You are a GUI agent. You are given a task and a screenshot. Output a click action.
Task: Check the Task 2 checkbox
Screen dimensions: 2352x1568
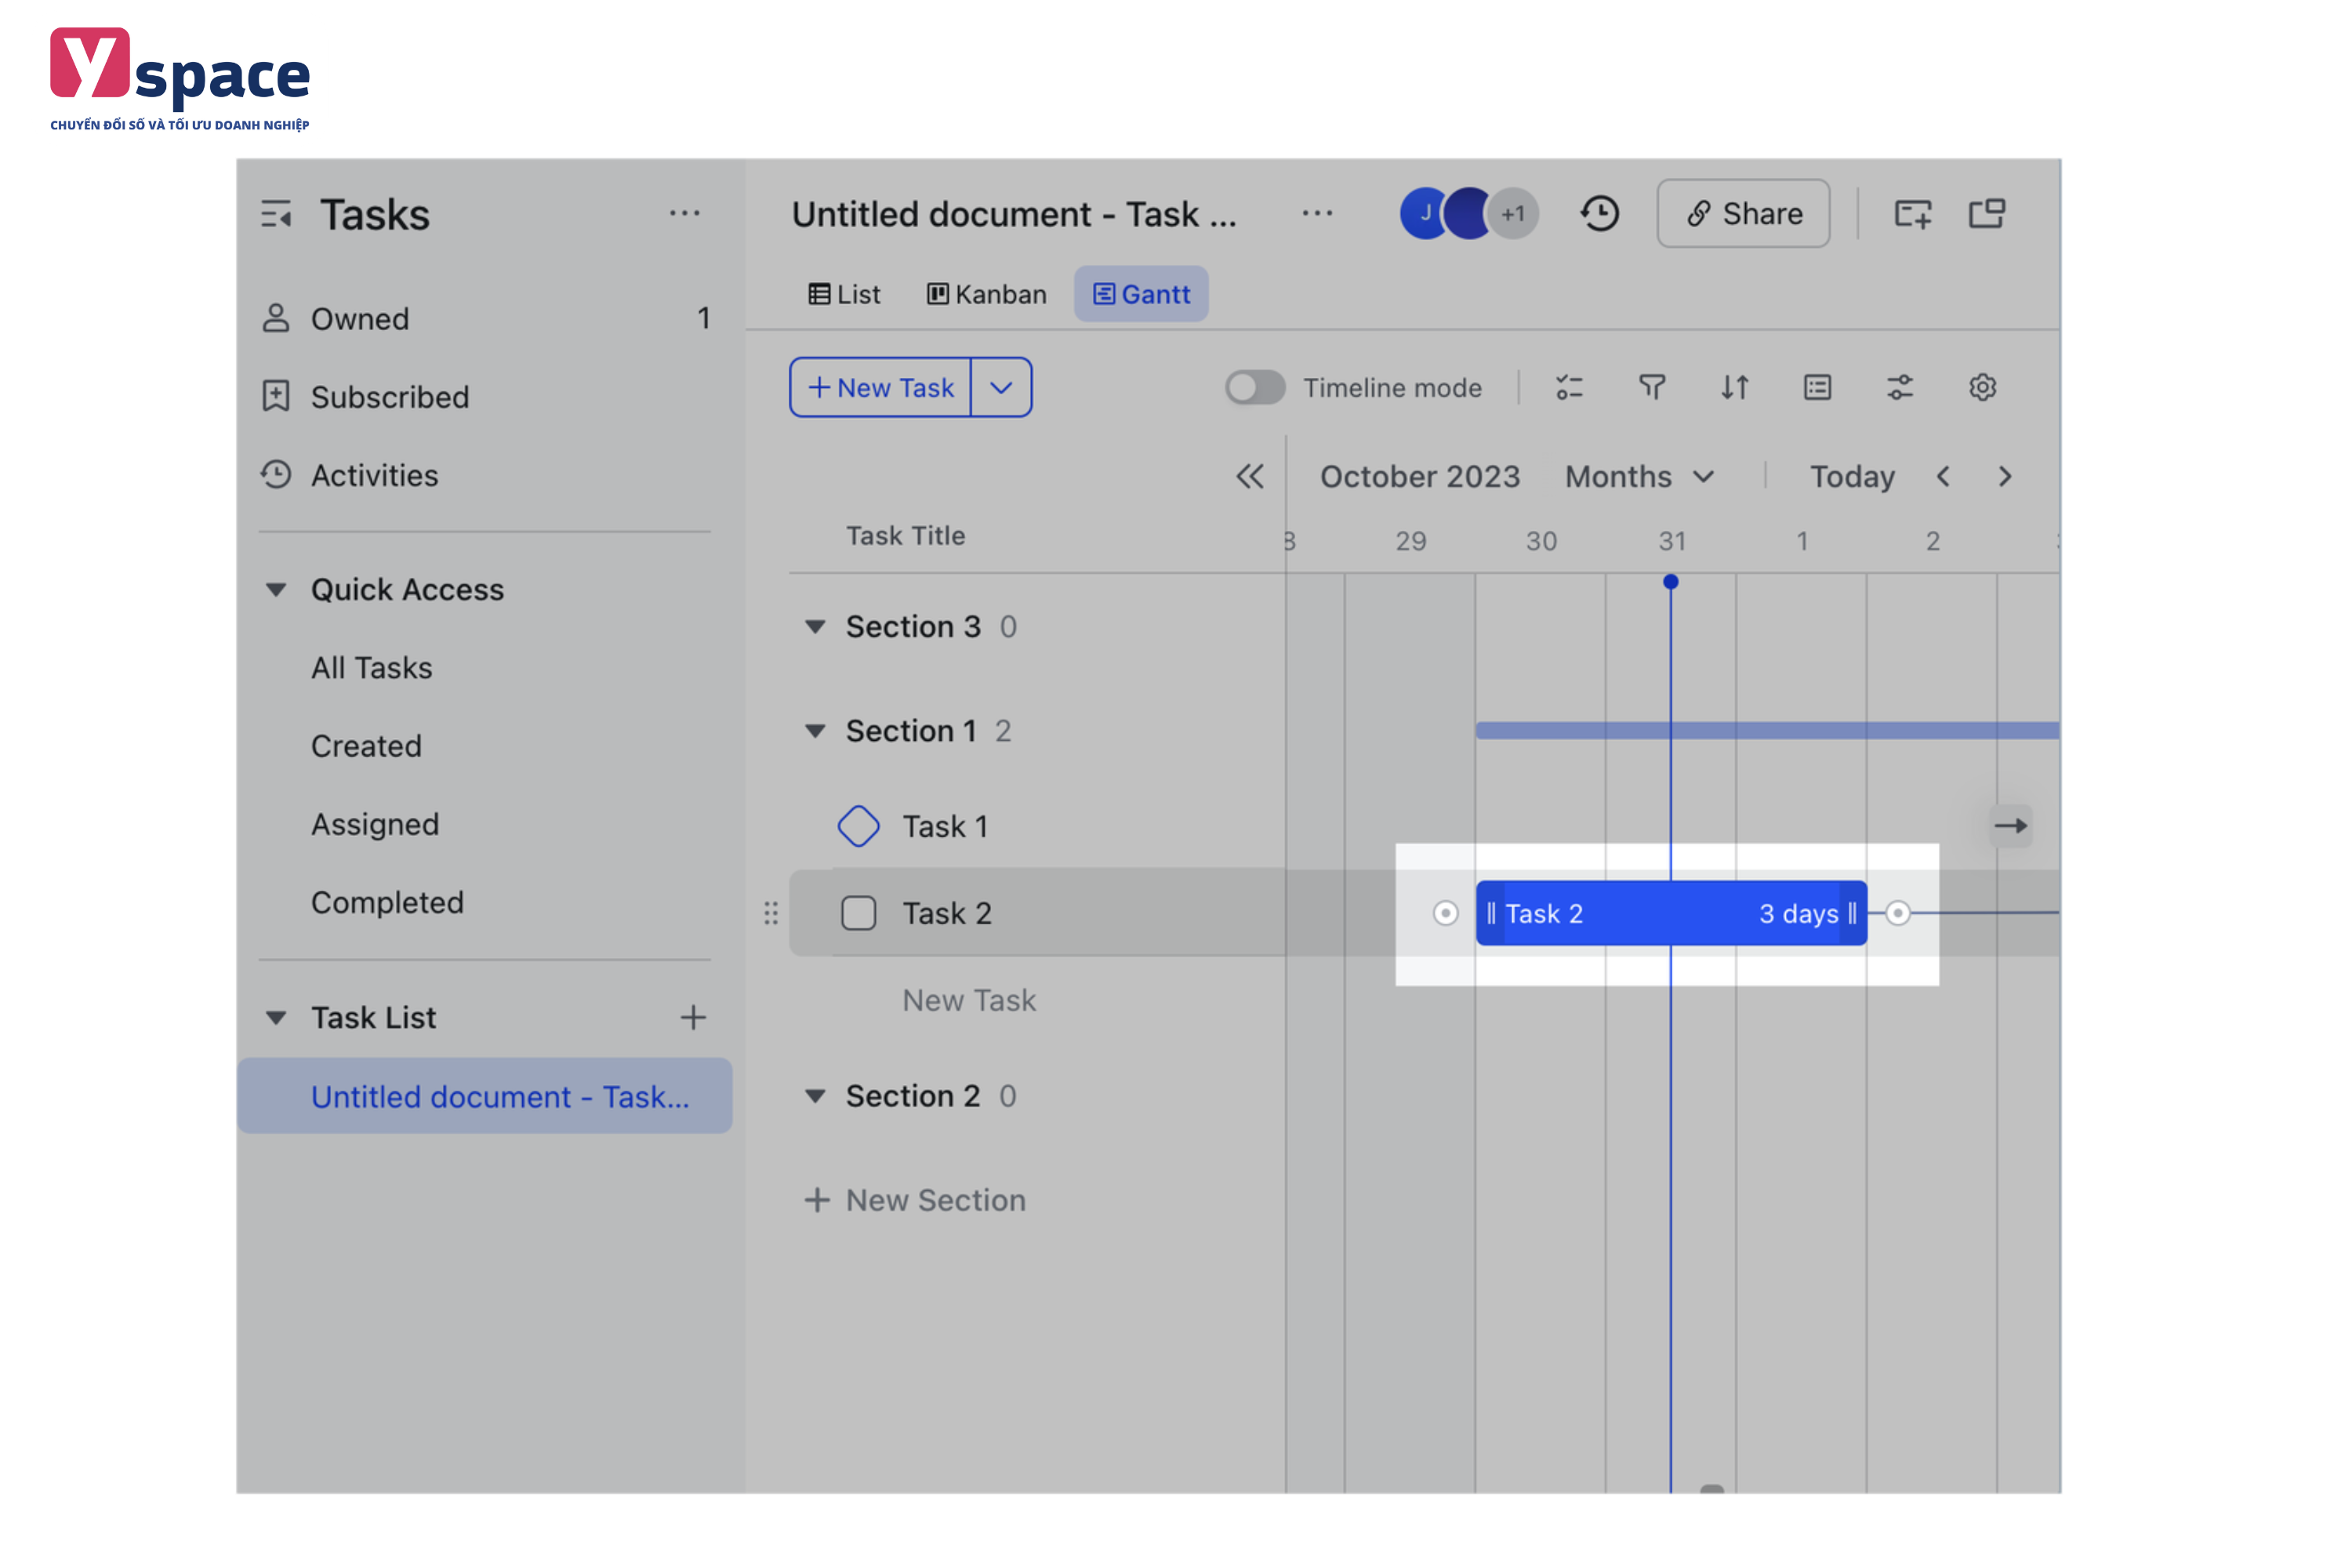(859, 913)
